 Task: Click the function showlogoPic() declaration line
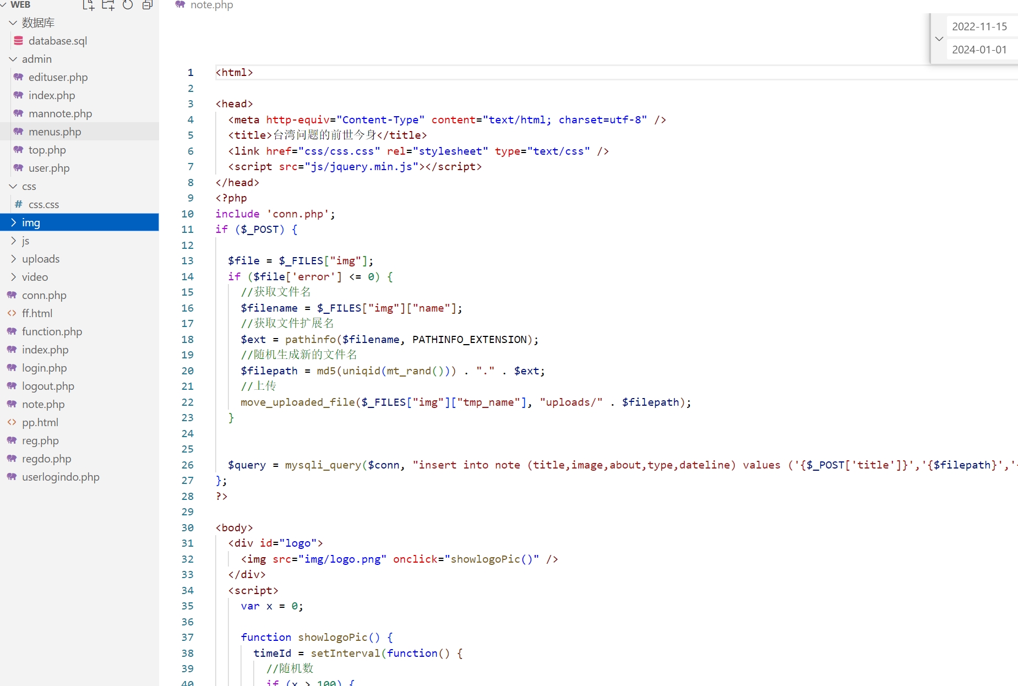coord(317,638)
